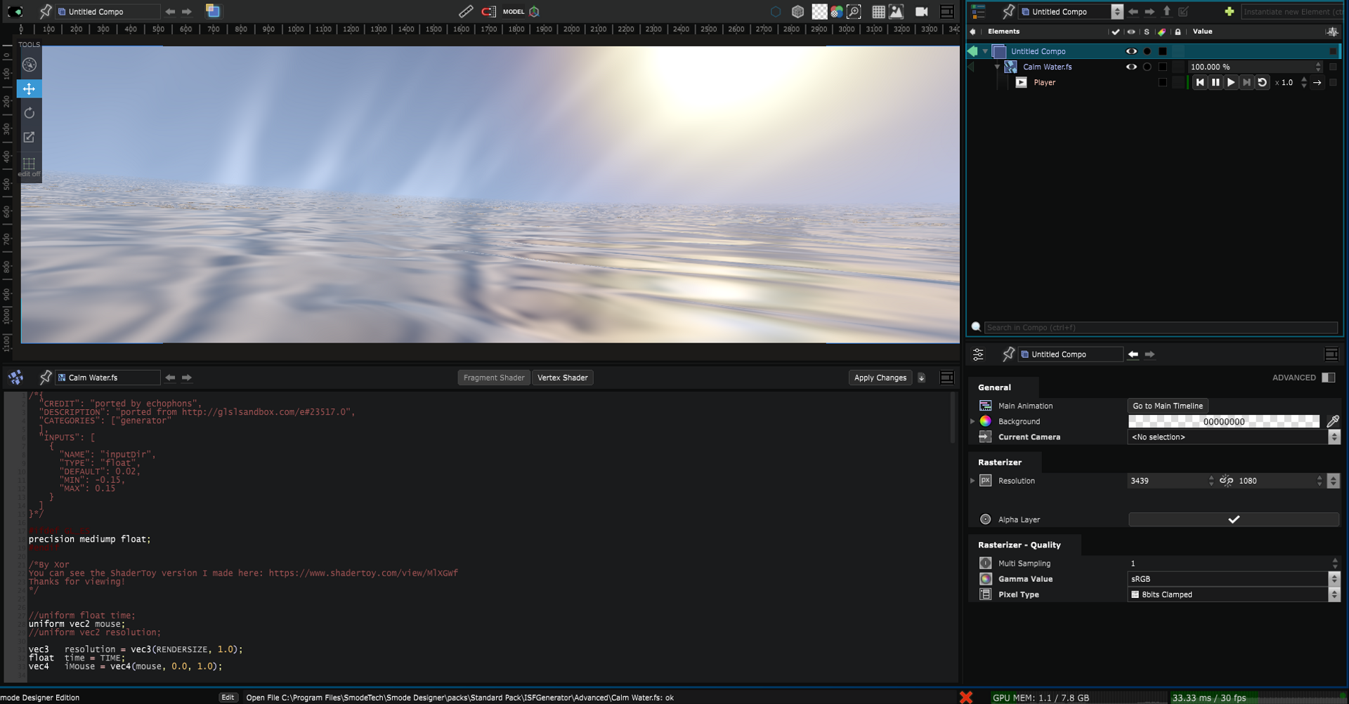Switch to the Vertex Shader tab

pyautogui.click(x=562, y=378)
